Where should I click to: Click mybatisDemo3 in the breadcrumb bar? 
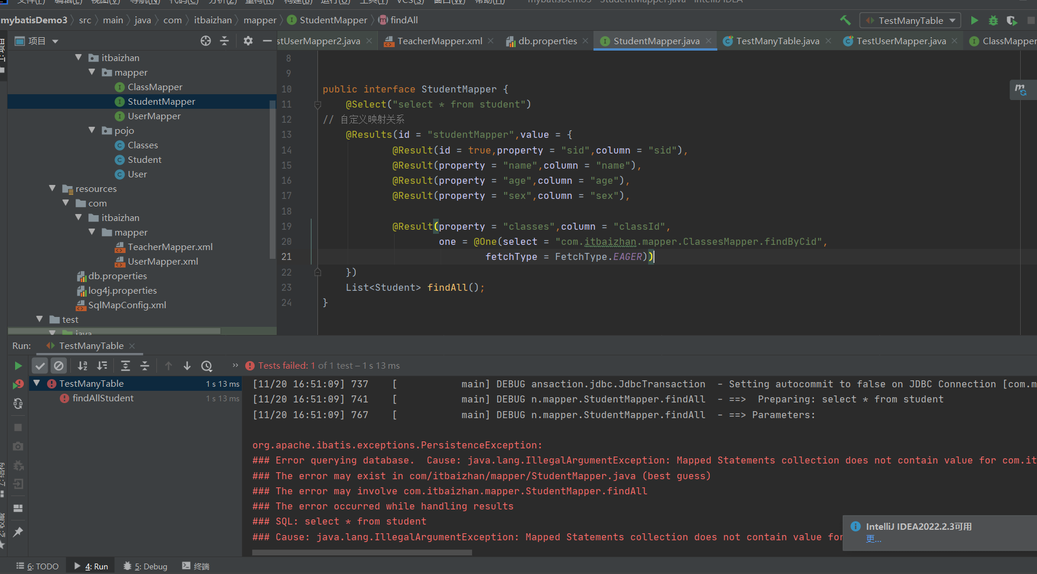point(34,20)
